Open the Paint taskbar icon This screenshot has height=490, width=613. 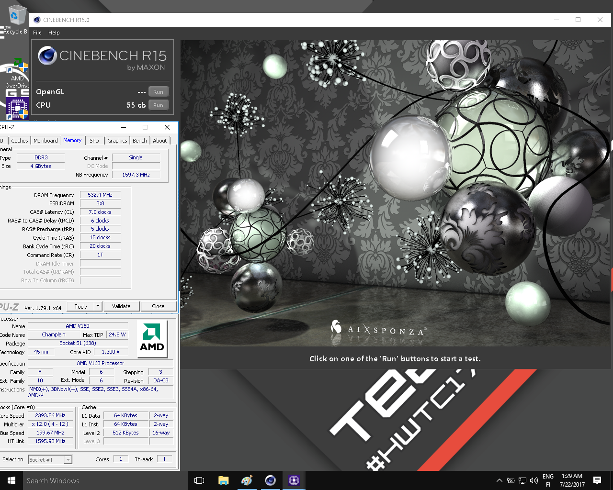[x=247, y=480]
